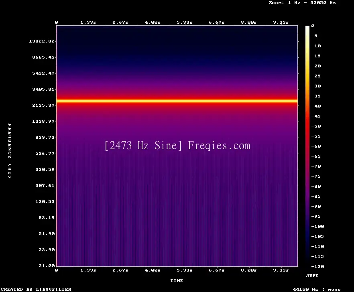This screenshot has height=292, width=354.
Task: Click the CREATED BY LIBAVFILTER caption
Action: [36, 289]
